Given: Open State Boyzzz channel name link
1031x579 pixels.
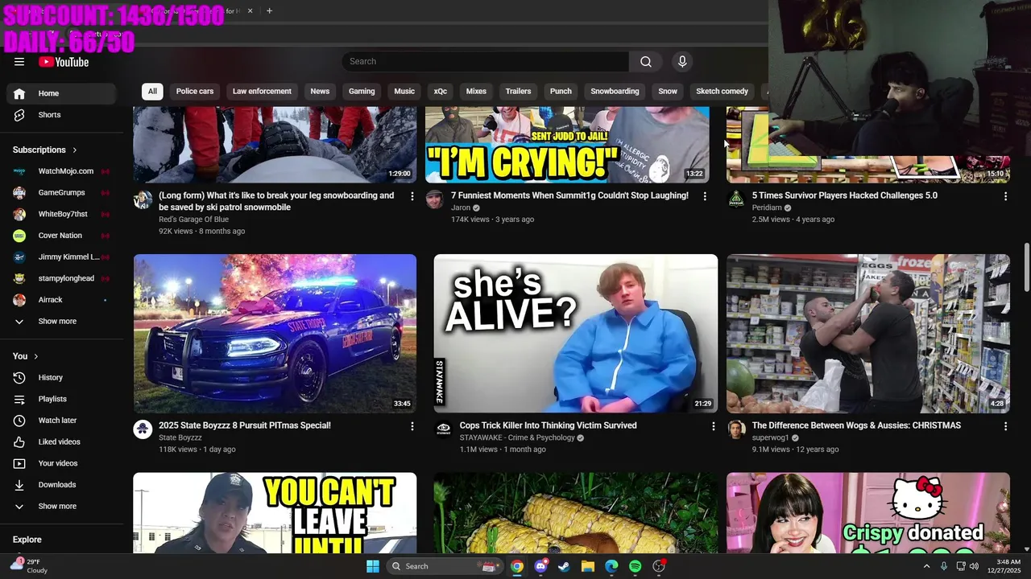Looking at the screenshot, I should tap(180, 437).
